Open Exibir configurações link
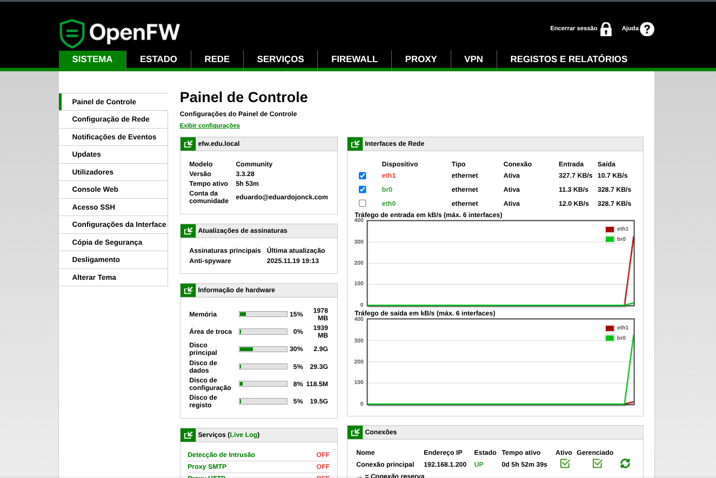Viewport: 716px width, 478px height. coord(210,125)
